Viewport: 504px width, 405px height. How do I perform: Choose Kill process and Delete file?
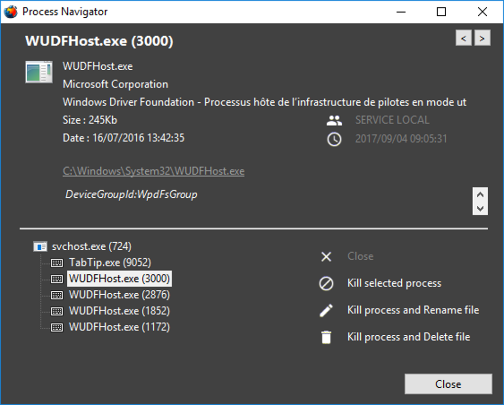pyautogui.click(x=408, y=337)
